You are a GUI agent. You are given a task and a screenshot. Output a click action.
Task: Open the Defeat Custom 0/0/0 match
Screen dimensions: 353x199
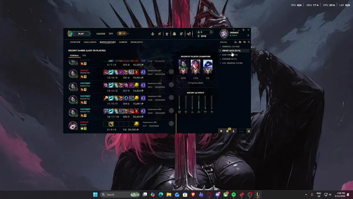pyautogui.click(x=121, y=125)
